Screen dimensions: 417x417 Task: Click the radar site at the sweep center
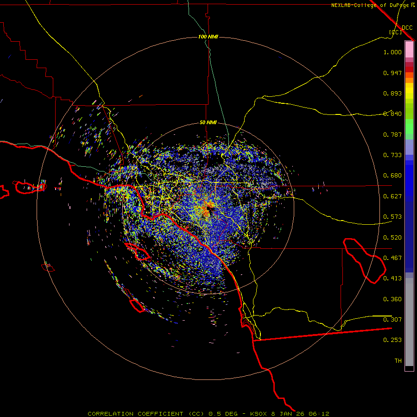point(209,209)
